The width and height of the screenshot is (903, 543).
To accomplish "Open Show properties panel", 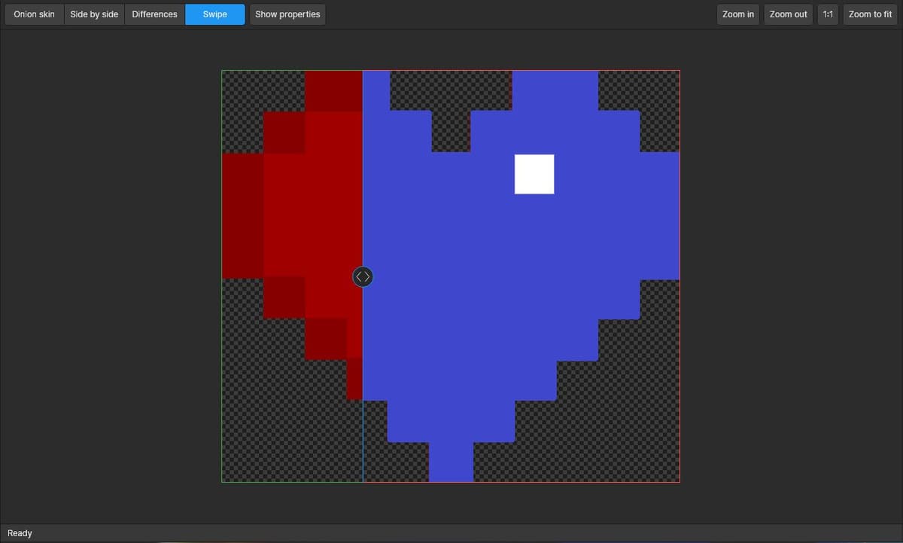I will coord(287,14).
